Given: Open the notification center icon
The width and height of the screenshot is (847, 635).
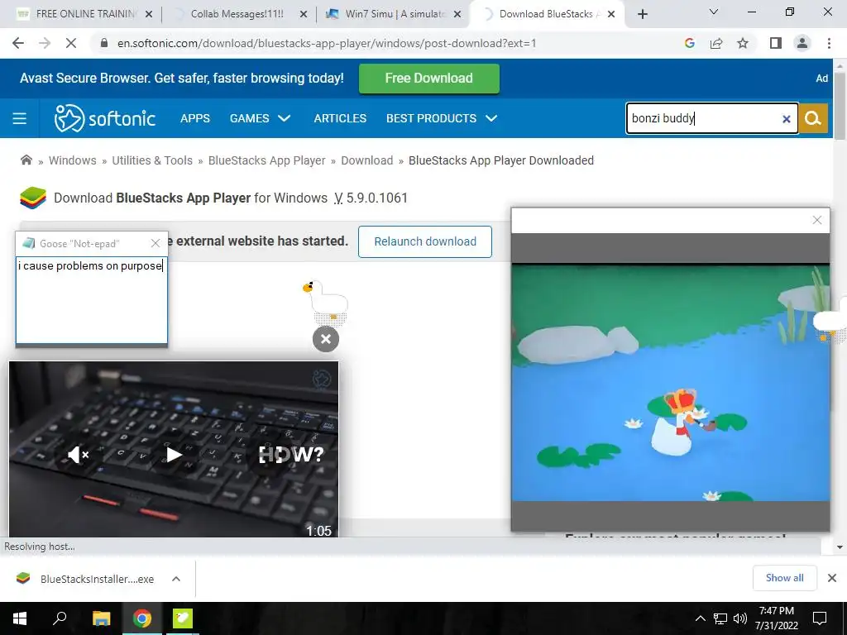Looking at the screenshot, I should click(x=820, y=618).
